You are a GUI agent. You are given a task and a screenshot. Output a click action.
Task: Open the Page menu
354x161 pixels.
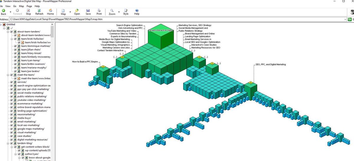(x=29, y=6)
